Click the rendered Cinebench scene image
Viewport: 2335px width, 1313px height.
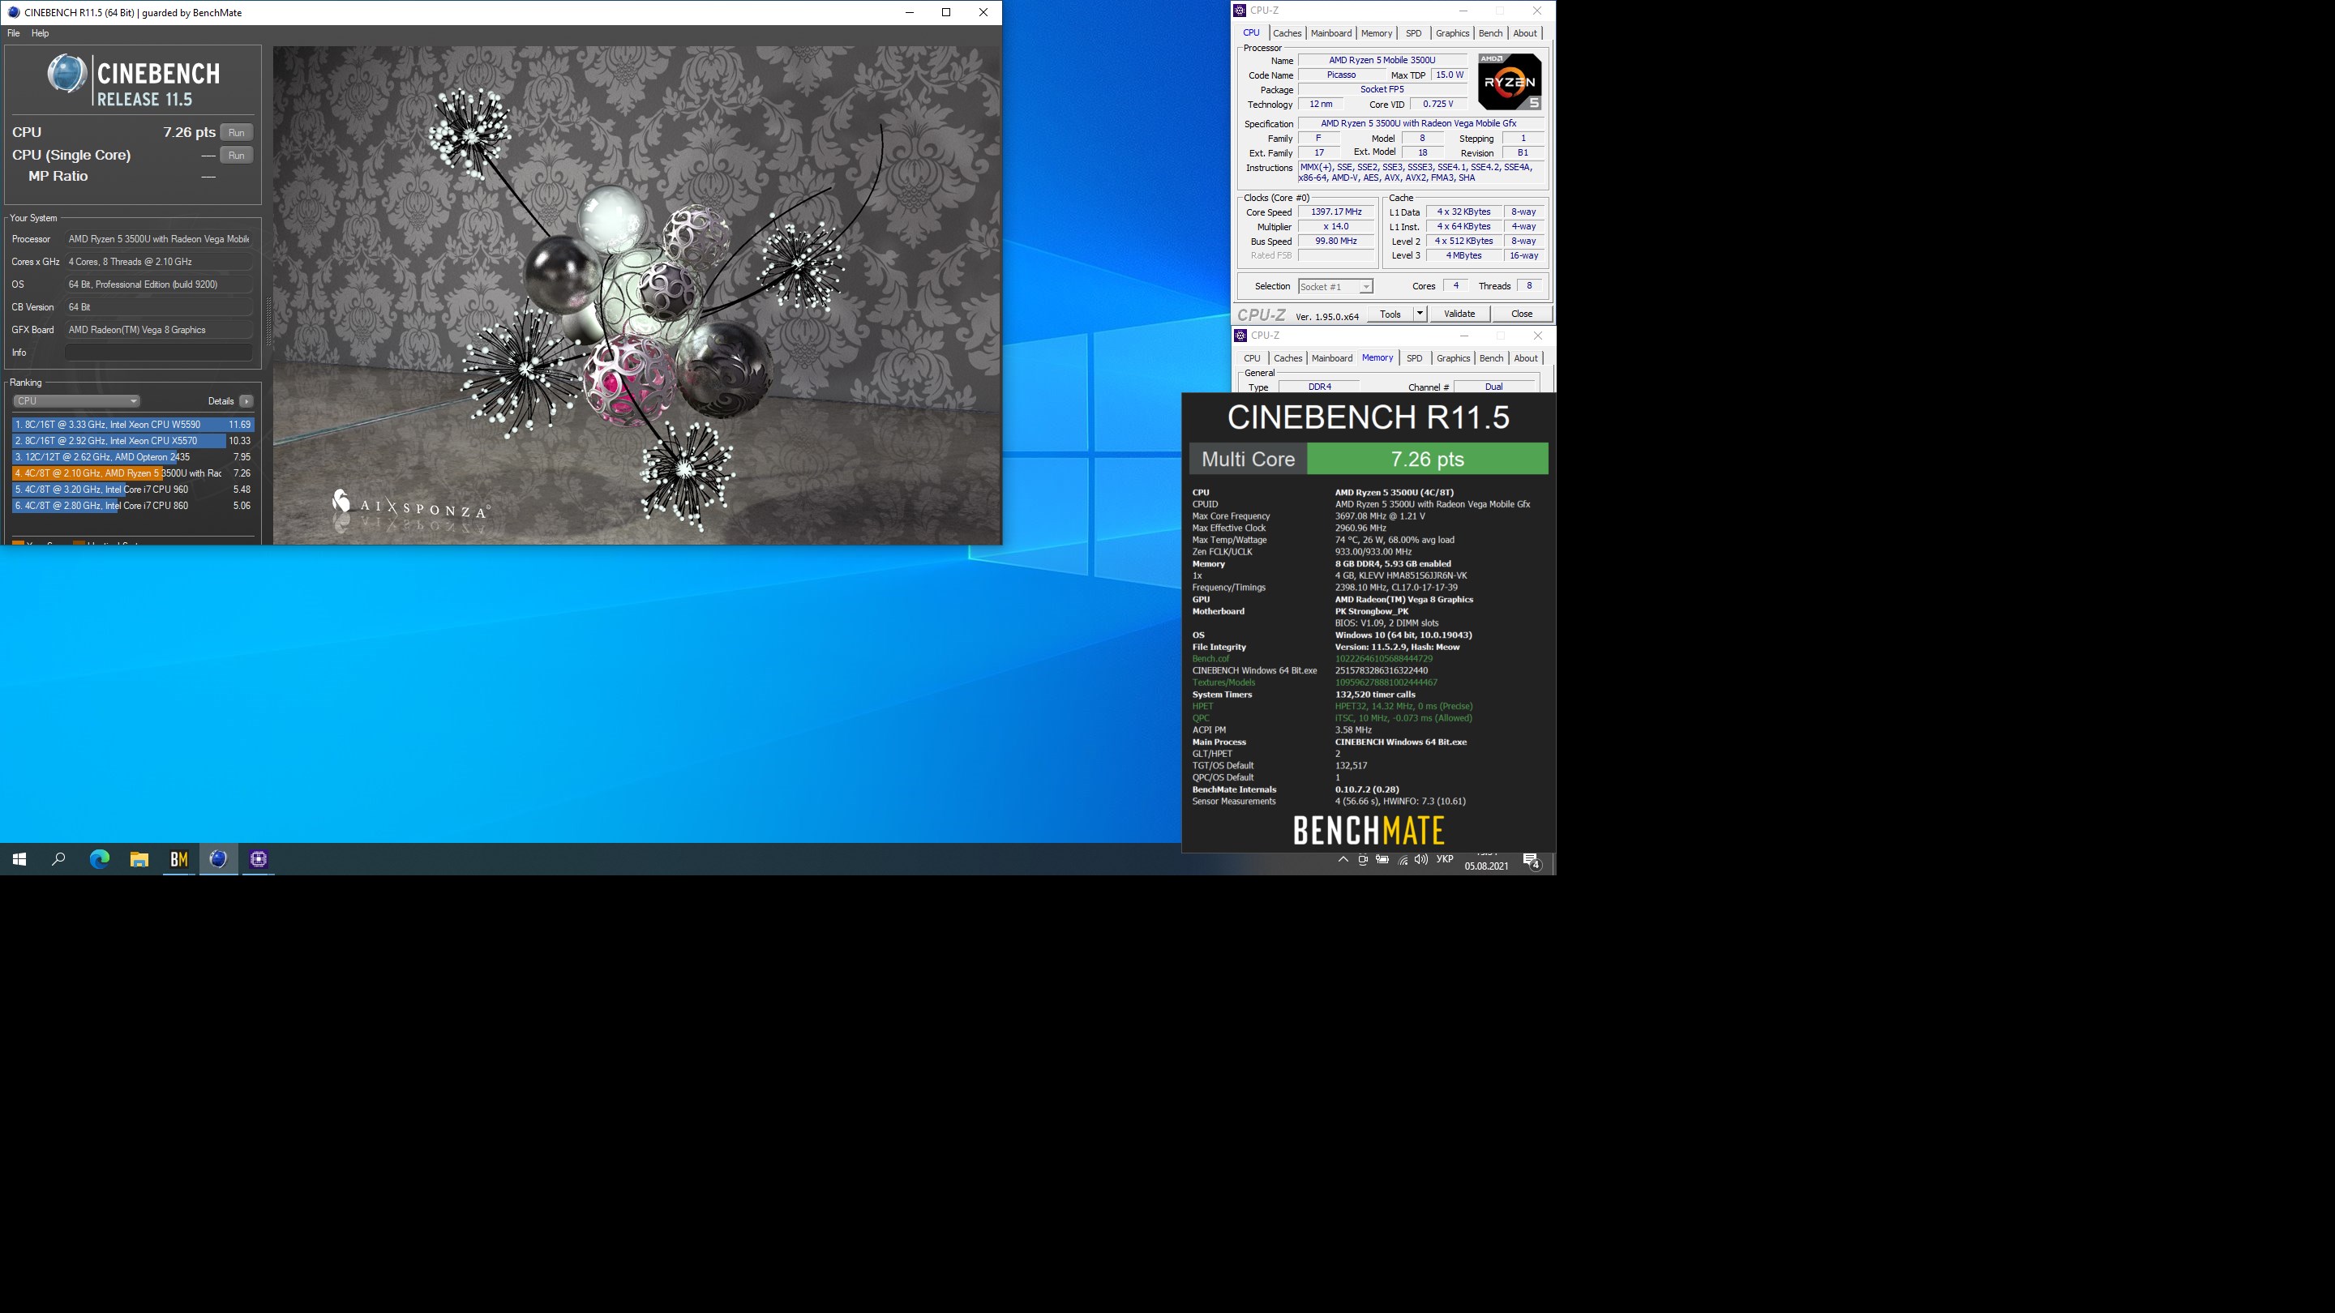tap(637, 295)
